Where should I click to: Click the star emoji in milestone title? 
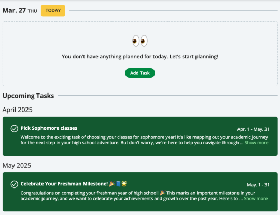124,184
